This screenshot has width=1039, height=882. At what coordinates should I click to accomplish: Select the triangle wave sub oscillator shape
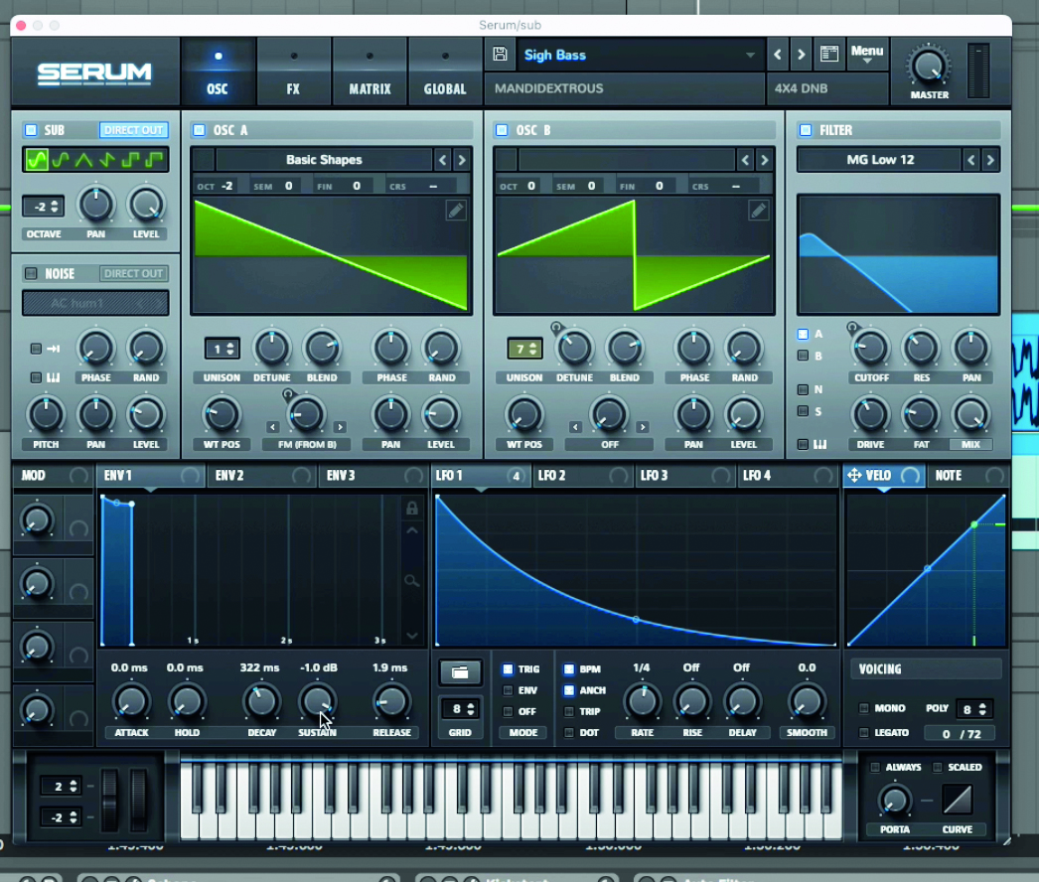pyautogui.click(x=83, y=160)
